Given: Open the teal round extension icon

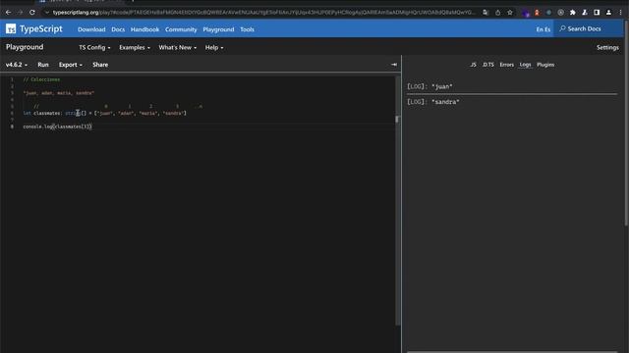Looking at the screenshot, I should 548,13.
